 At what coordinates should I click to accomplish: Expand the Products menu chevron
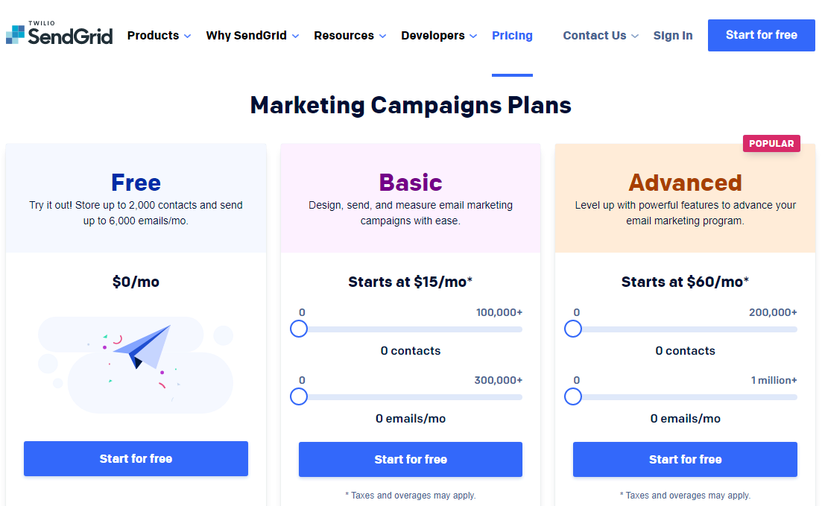[x=187, y=37]
